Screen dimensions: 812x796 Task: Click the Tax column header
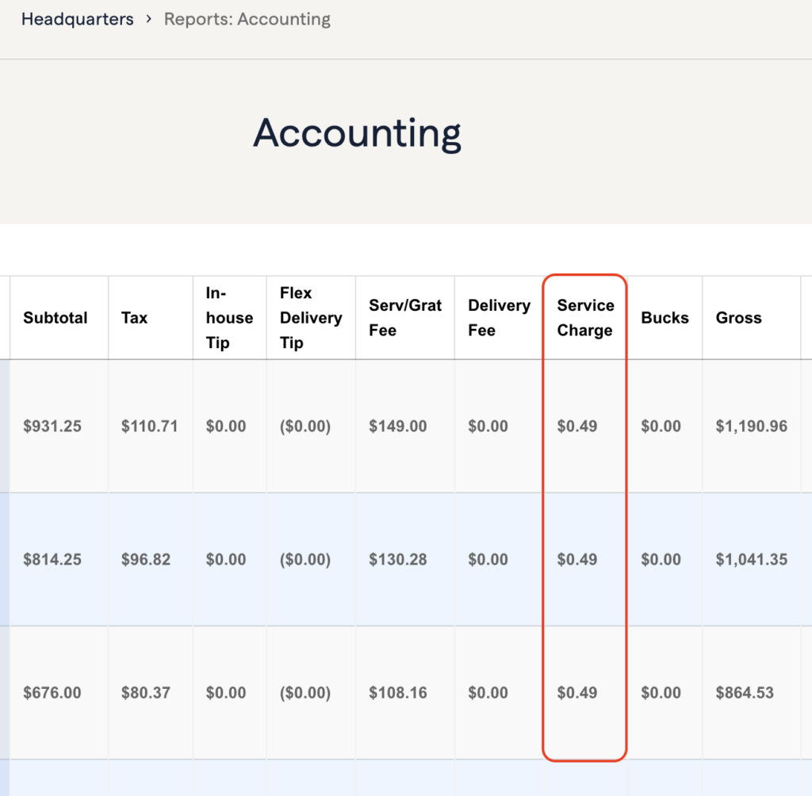(x=135, y=318)
